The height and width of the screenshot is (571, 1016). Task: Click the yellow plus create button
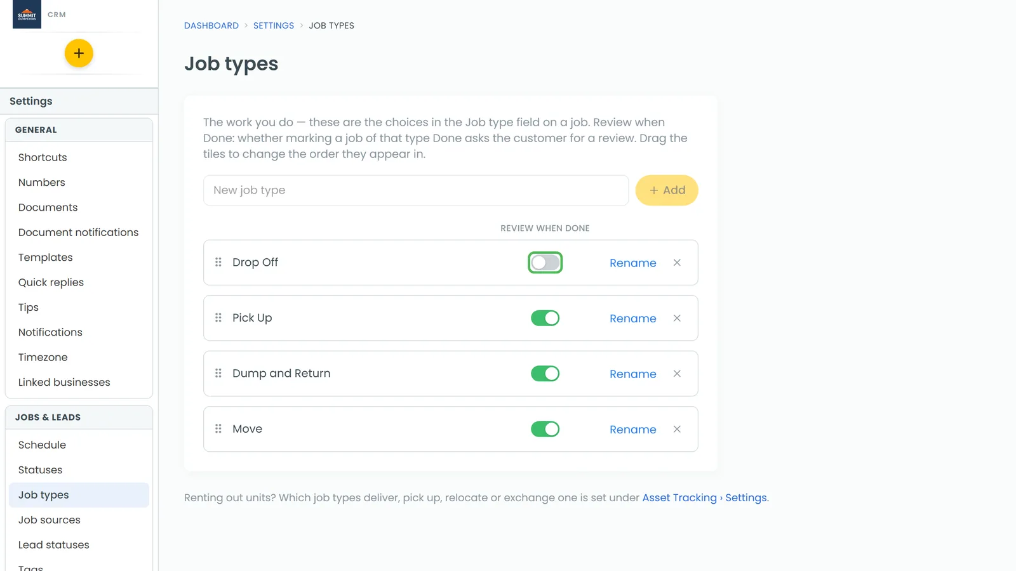pyautogui.click(x=79, y=53)
